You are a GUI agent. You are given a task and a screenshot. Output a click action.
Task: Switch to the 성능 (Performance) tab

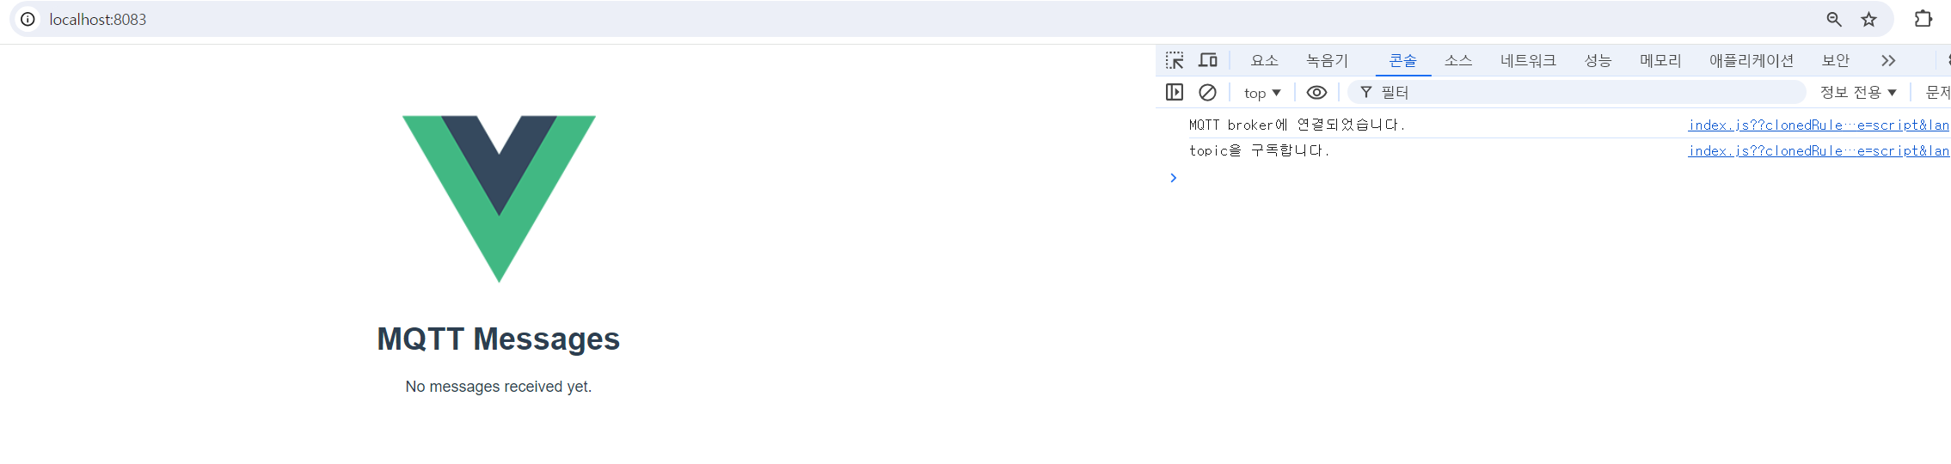click(1598, 60)
